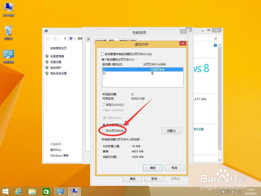Click the up-one-level arrow in navigation bar
Image resolution: width=261 pixels, height=196 pixels.
coord(65,39)
